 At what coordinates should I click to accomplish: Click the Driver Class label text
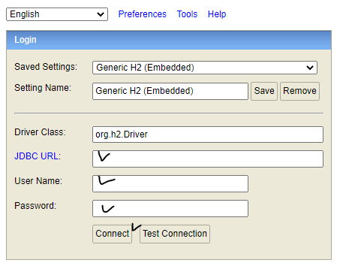point(40,132)
